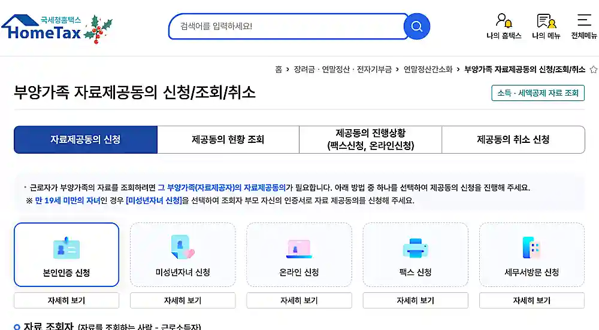The height and width of the screenshot is (330, 599).
Task: Click 미성년자녀 신청 card label
Action: (x=183, y=273)
